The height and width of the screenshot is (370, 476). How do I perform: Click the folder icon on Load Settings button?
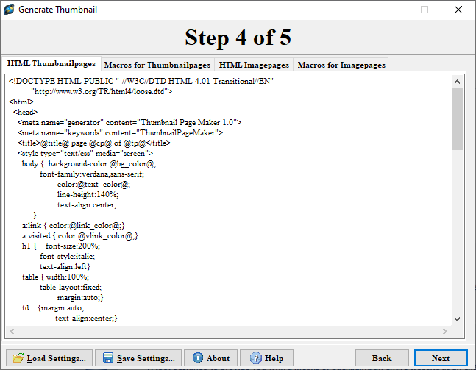[18, 357]
